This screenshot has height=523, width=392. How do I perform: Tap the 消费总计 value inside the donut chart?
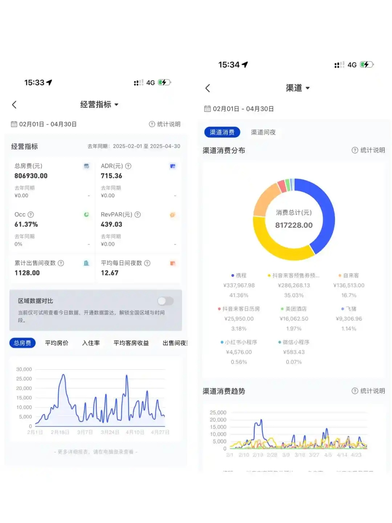pos(294,225)
